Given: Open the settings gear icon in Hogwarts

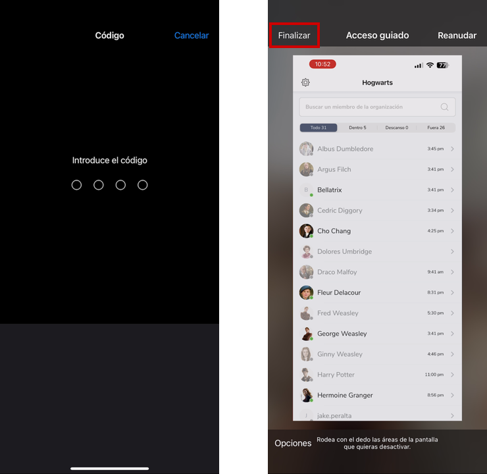Looking at the screenshot, I should click(x=305, y=82).
